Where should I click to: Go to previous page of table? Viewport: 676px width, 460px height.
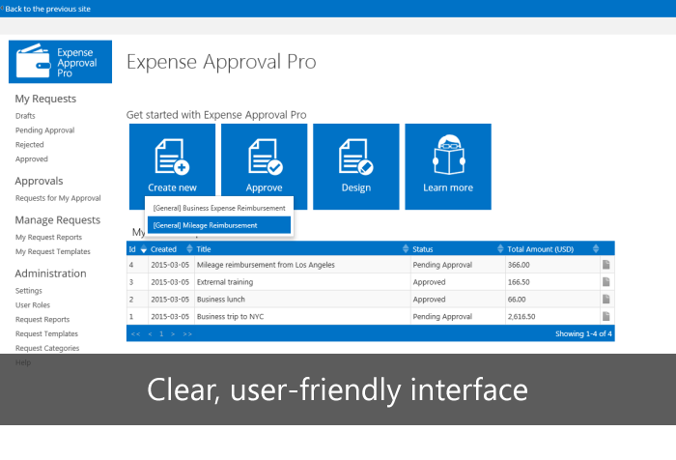(x=150, y=334)
